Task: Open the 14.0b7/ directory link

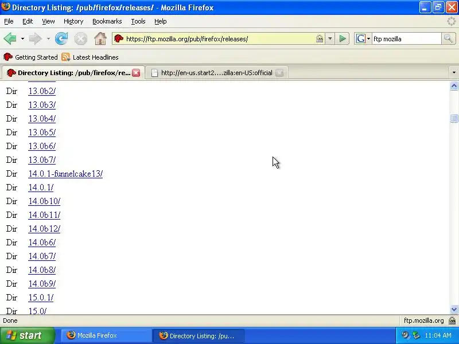Action: tap(42, 256)
